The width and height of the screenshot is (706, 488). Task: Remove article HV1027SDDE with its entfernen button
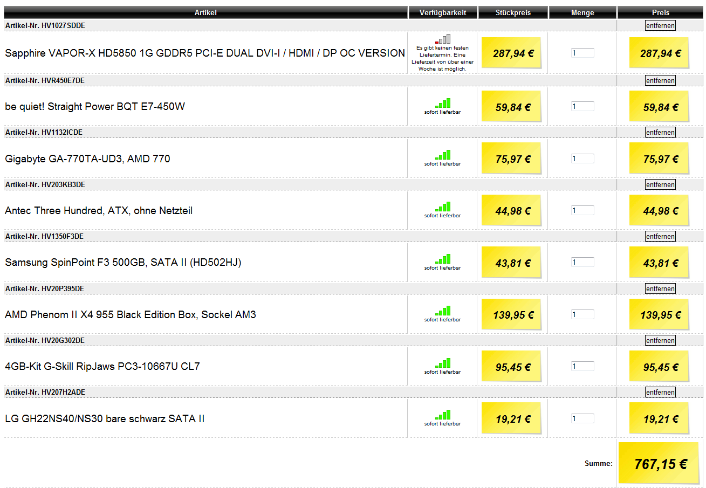(x=660, y=25)
